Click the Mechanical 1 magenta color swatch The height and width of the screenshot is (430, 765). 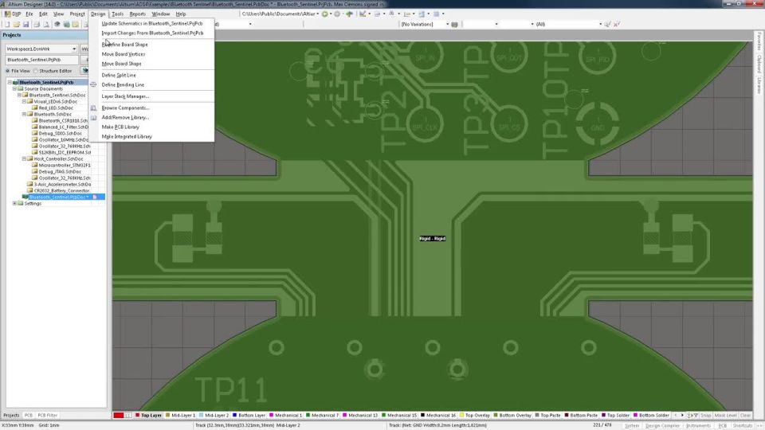[x=271, y=416]
